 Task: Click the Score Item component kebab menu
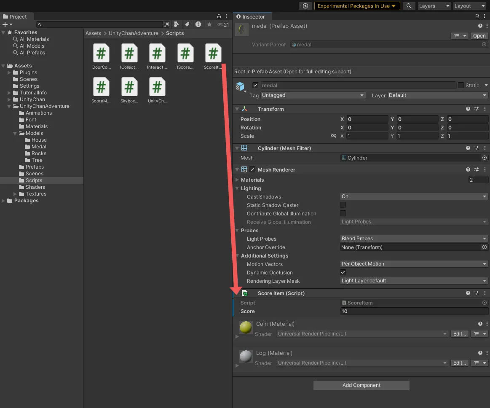tap(485, 293)
